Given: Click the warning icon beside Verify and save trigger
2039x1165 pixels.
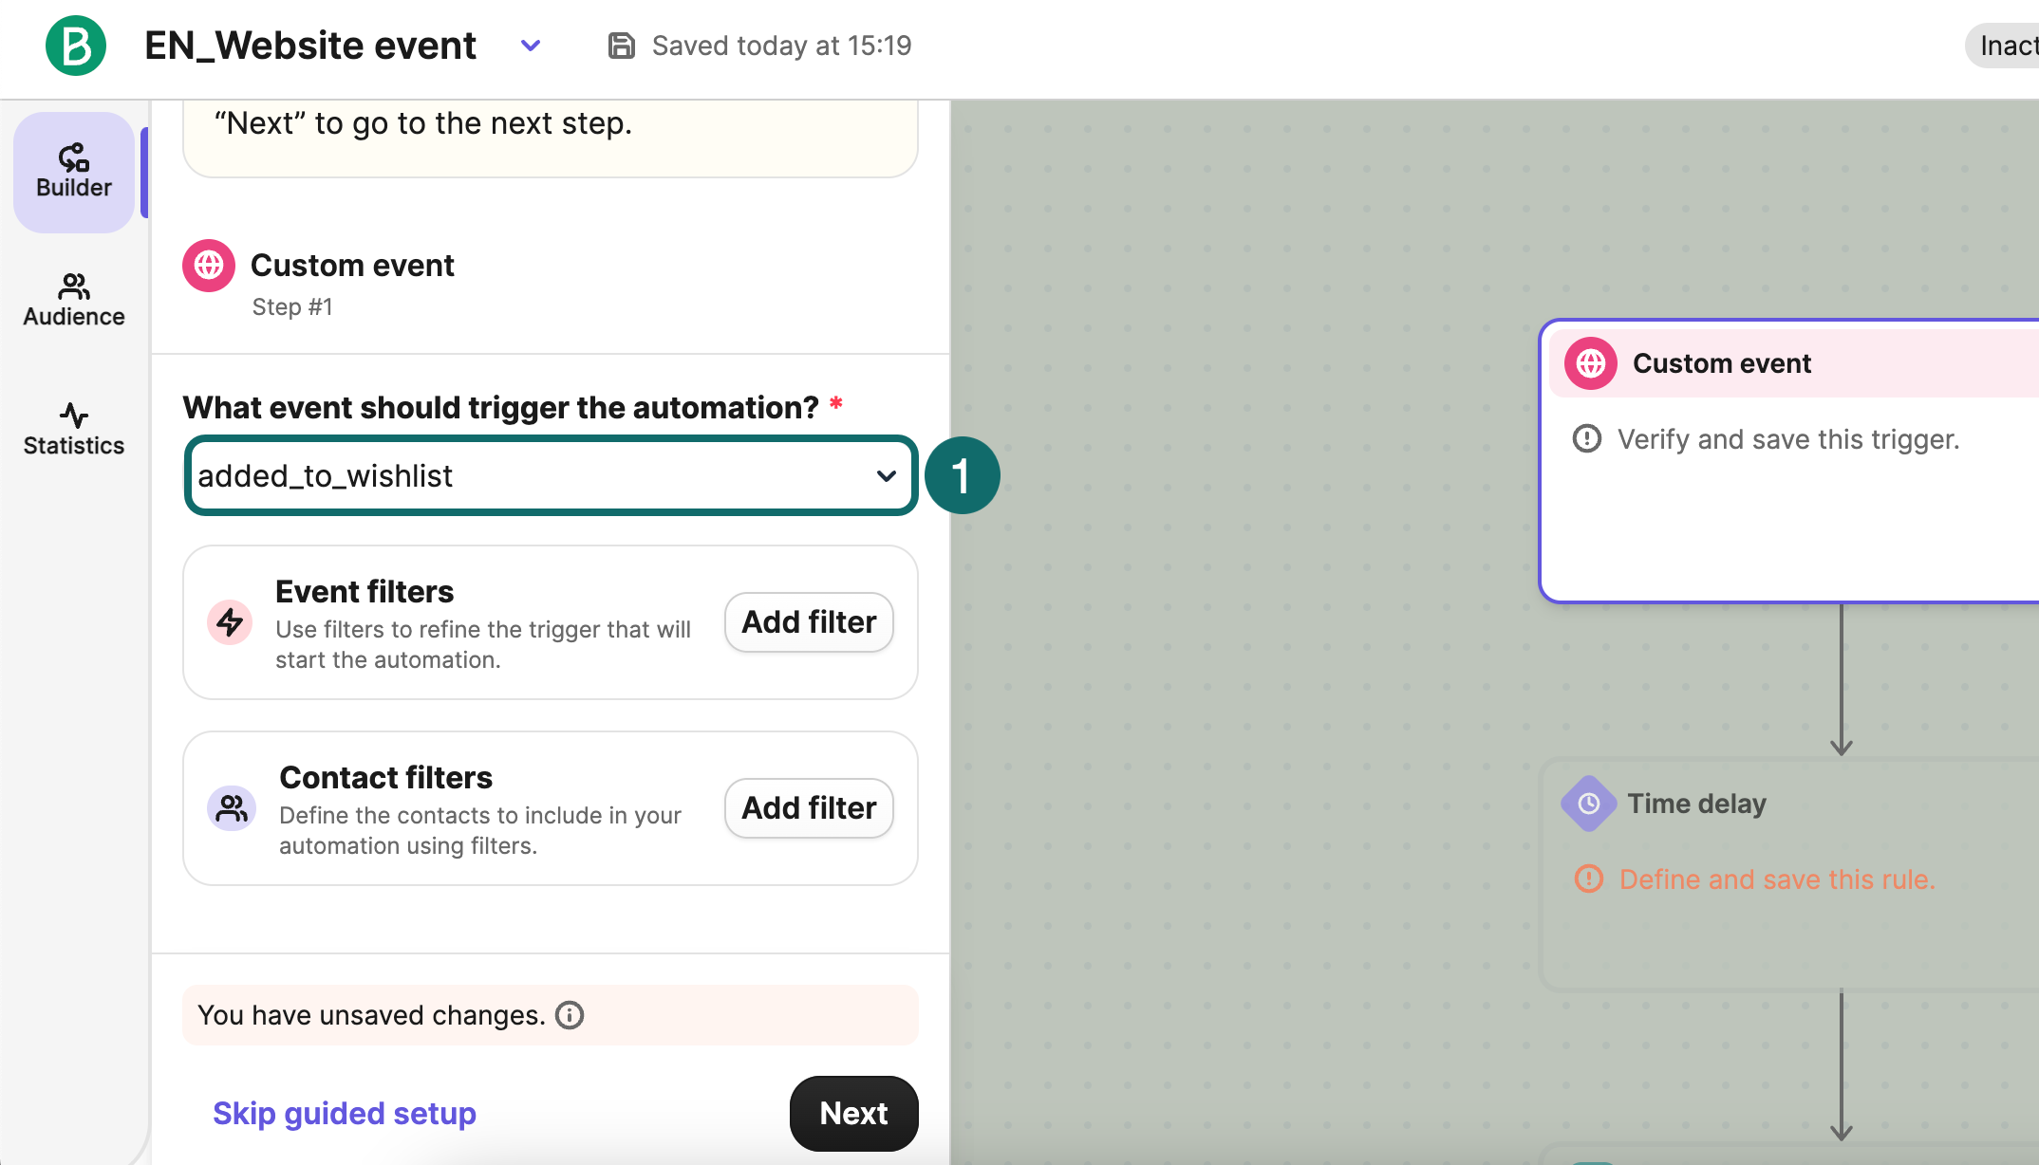Looking at the screenshot, I should (1587, 439).
